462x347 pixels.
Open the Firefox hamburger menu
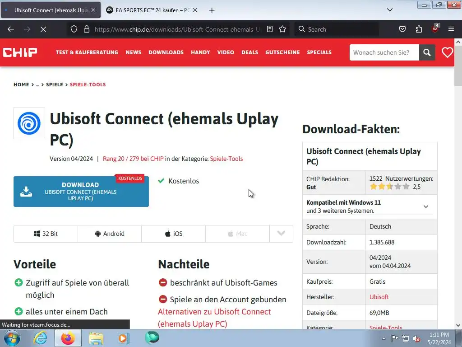[451, 29]
